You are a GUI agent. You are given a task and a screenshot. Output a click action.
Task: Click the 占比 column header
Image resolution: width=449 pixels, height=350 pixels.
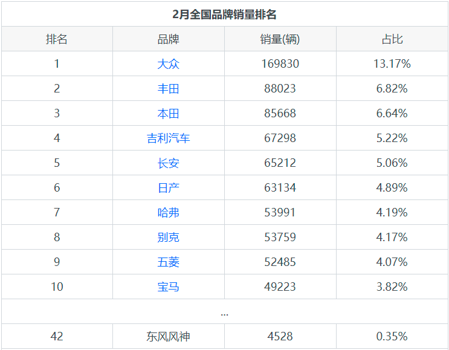point(392,39)
